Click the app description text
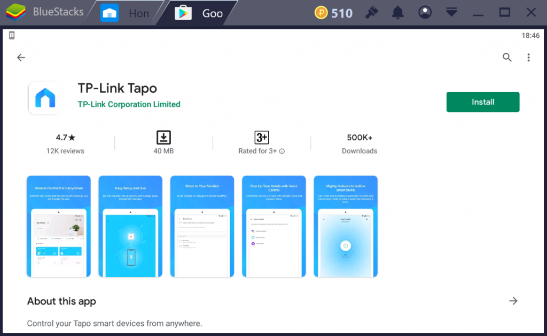Image resolution: width=547 pixels, height=336 pixels. point(114,323)
